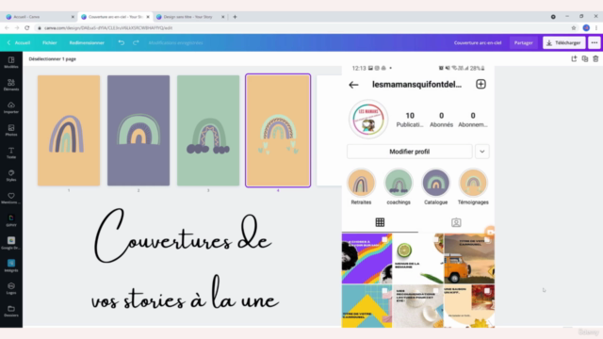Select page 3 green rainbow thumbnail

tap(208, 131)
